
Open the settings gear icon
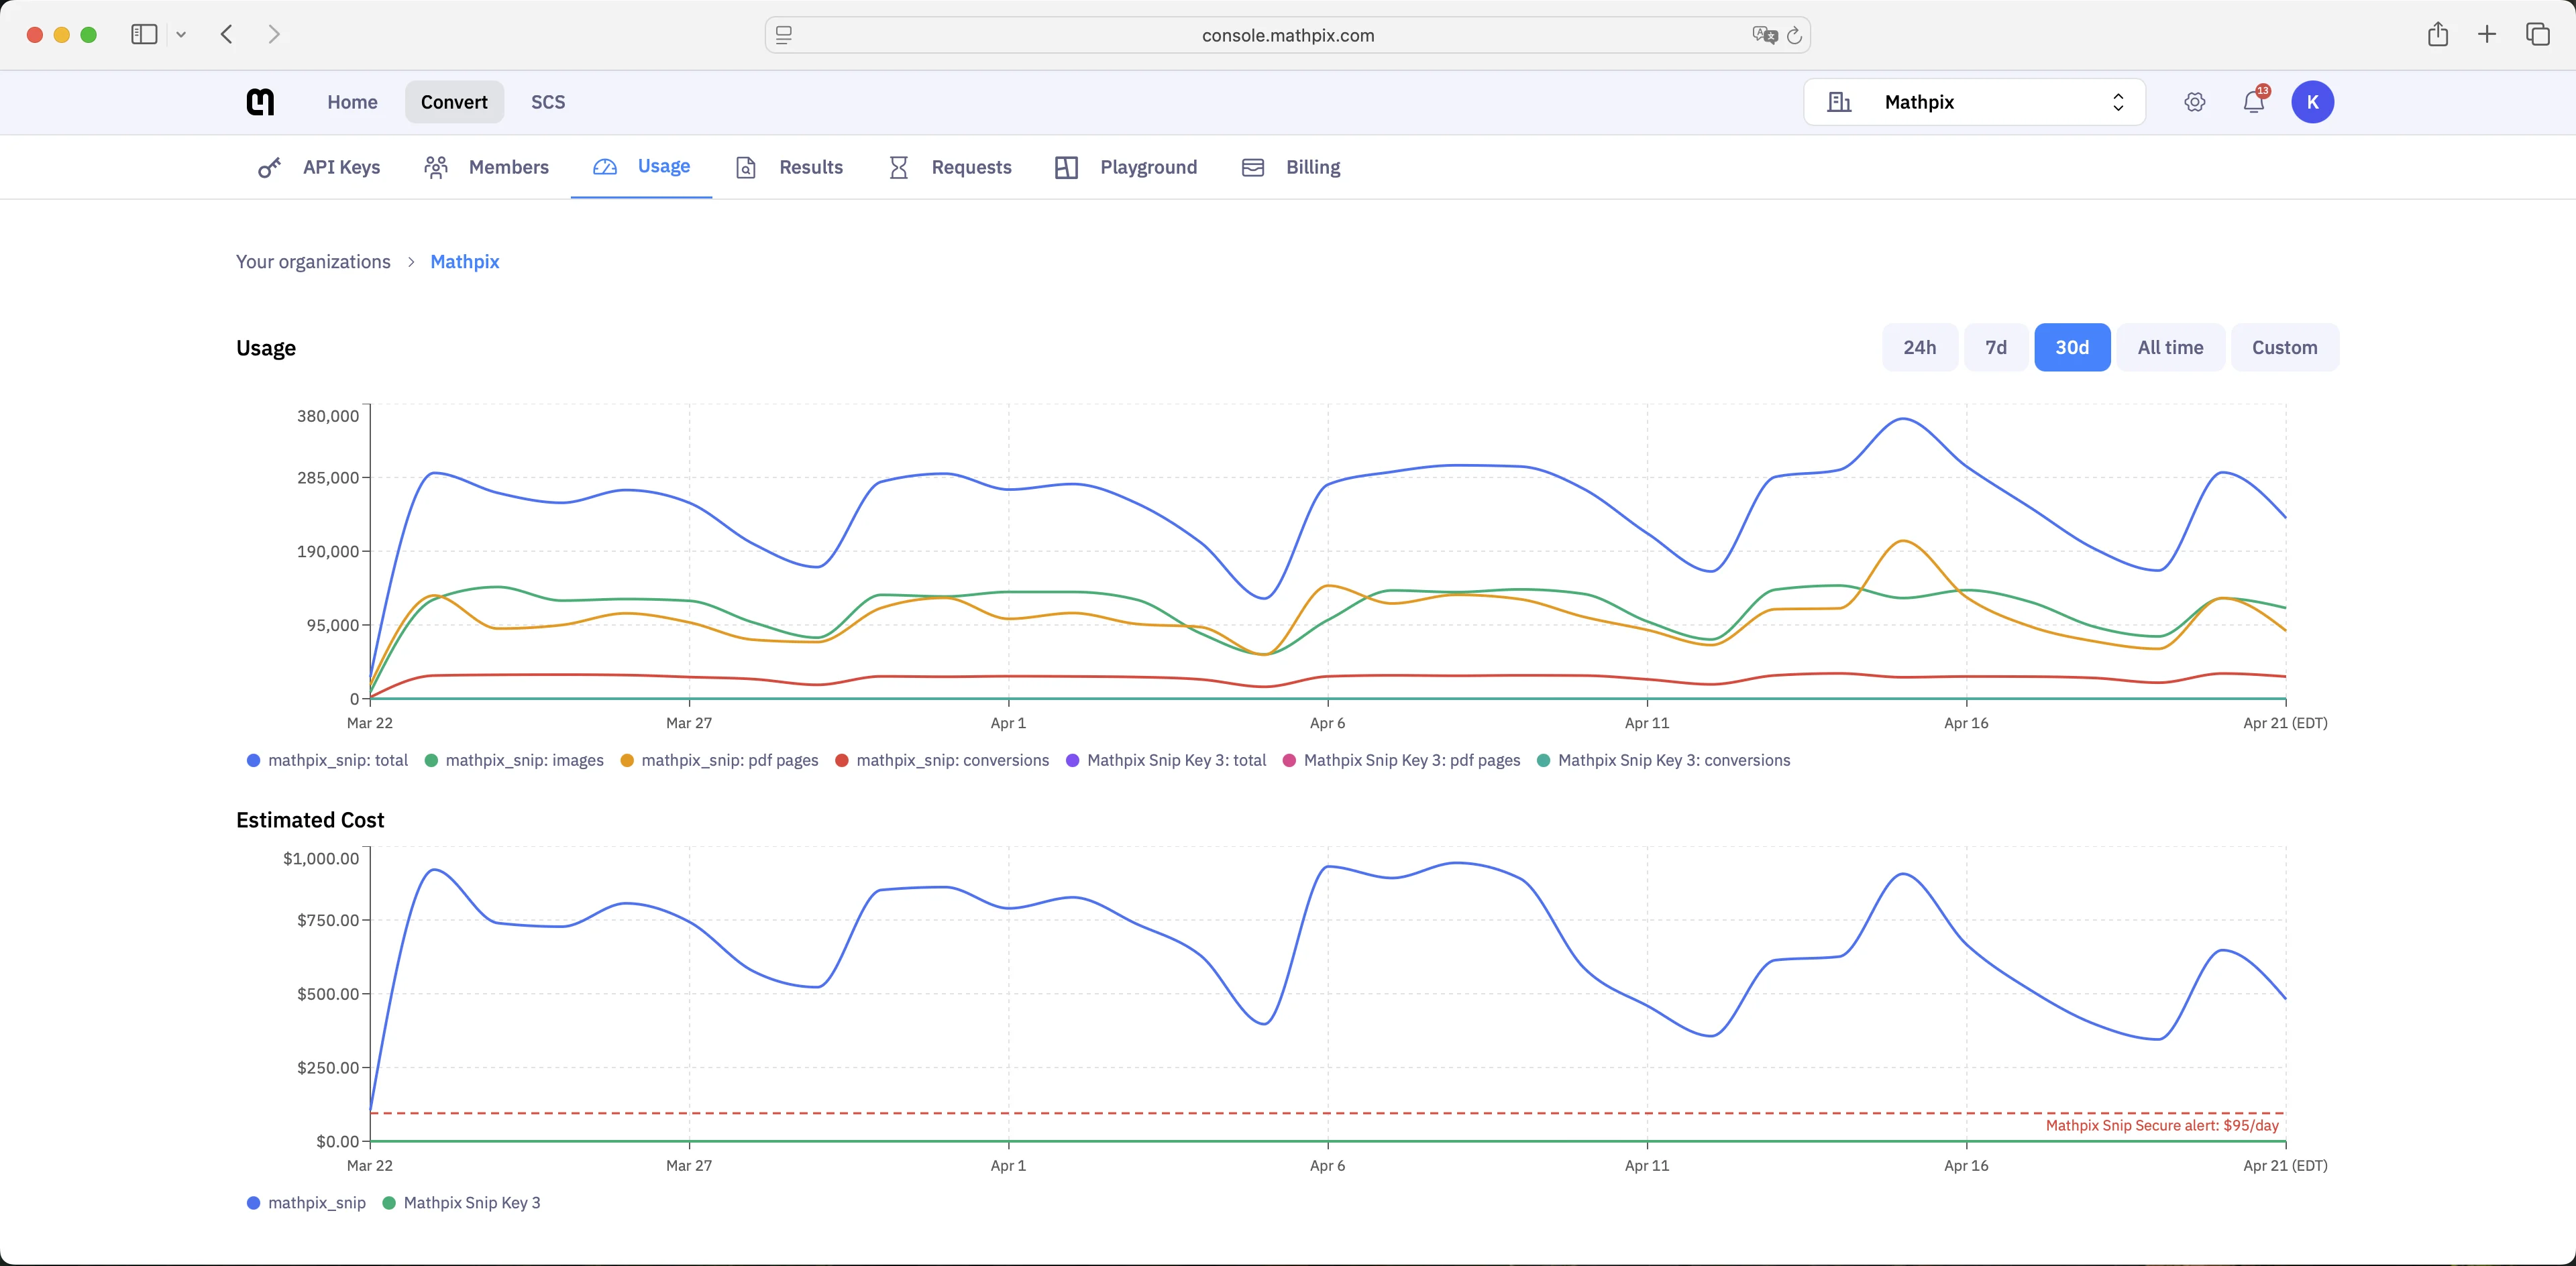click(x=2194, y=102)
